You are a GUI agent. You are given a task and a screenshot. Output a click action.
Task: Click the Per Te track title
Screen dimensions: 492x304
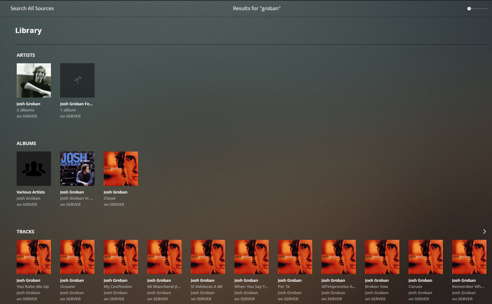click(283, 287)
